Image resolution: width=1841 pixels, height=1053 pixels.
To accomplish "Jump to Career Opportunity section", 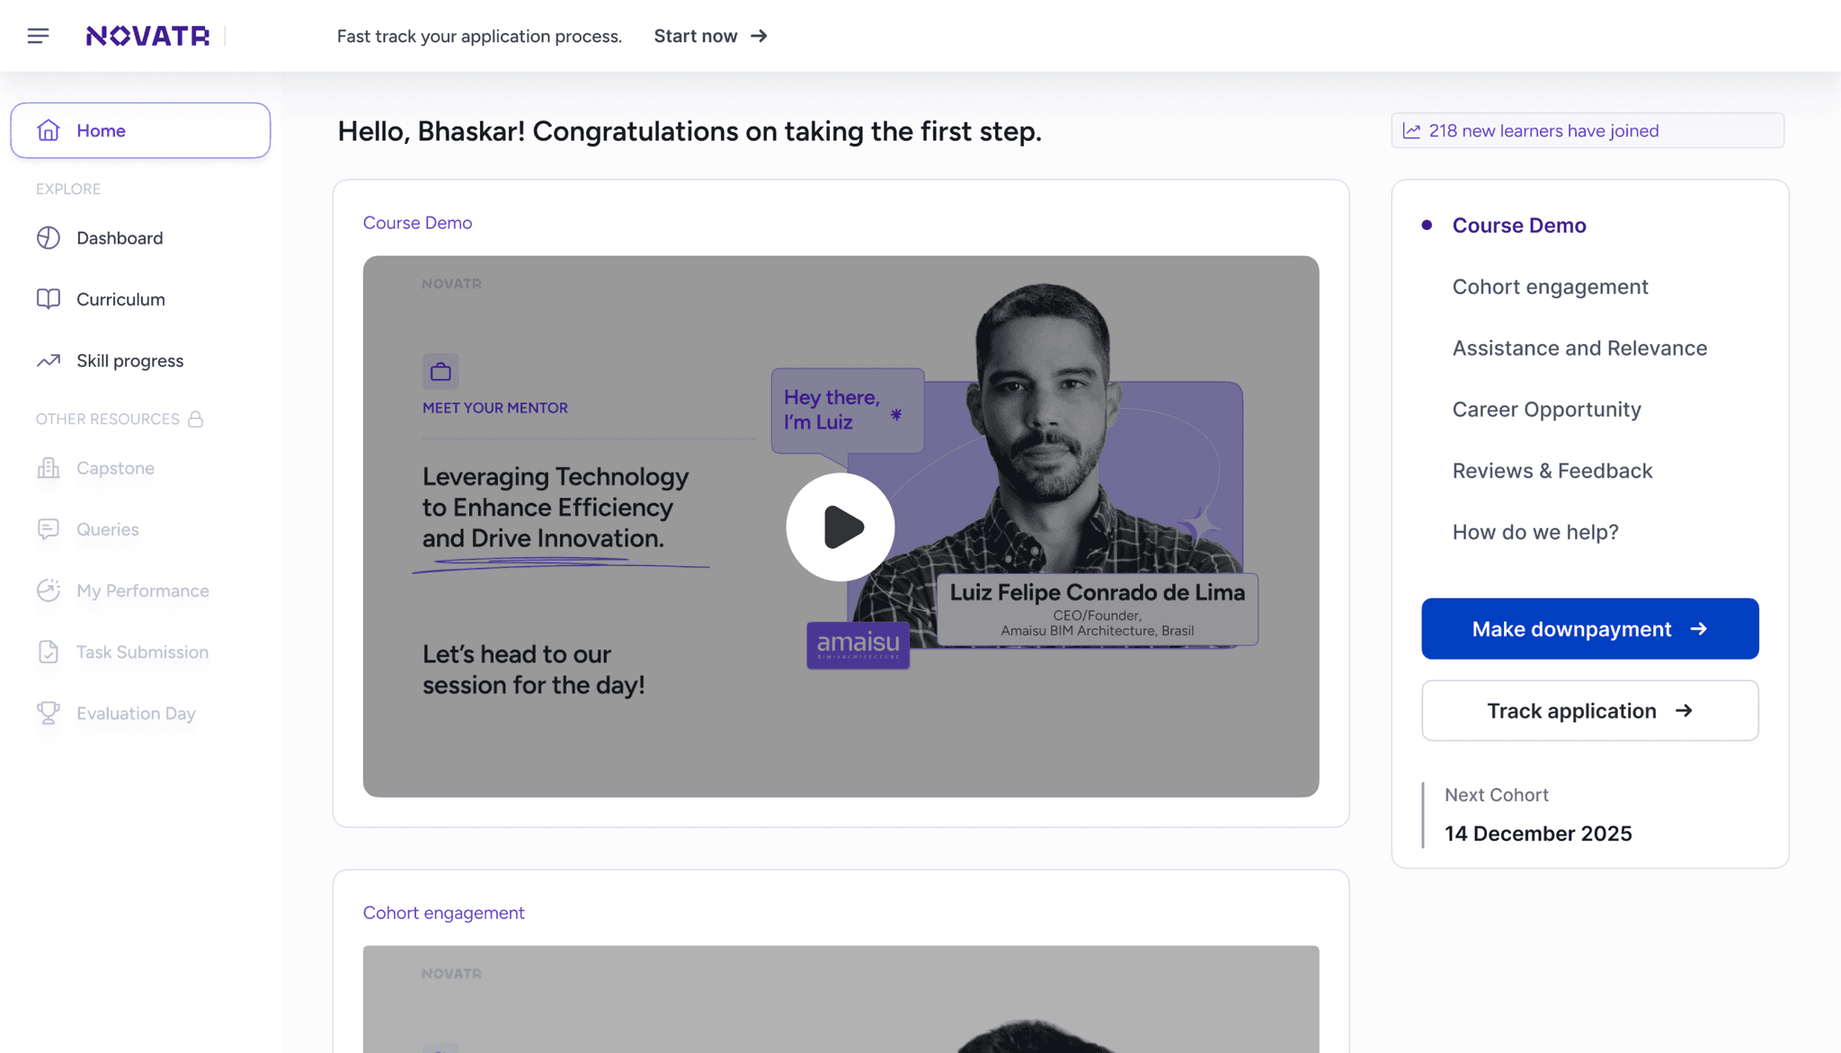I will coord(1546,410).
